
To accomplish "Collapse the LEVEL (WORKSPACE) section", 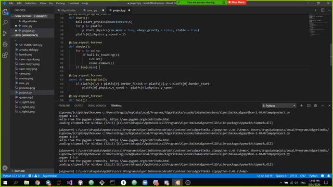I will tap(12, 35).
